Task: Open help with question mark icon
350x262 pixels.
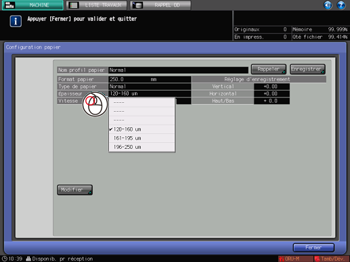Action: [x=341, y=5]
